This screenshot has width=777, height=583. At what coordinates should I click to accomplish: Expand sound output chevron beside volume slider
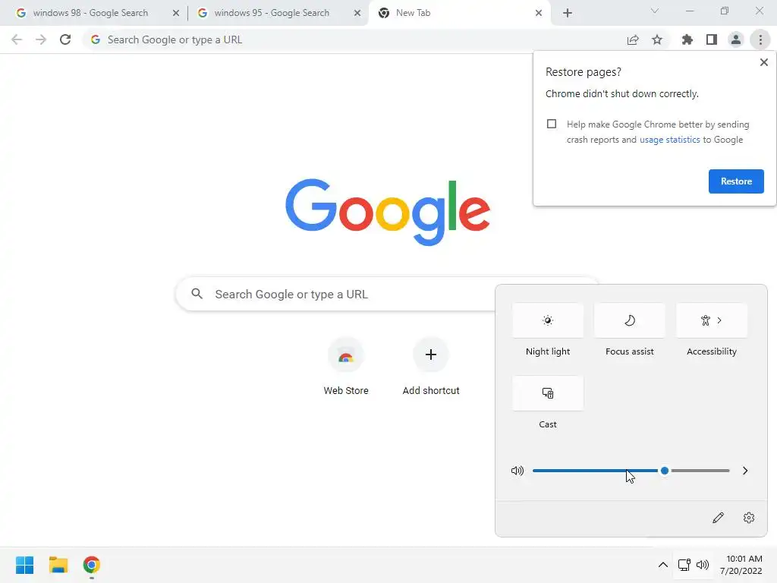745,471
